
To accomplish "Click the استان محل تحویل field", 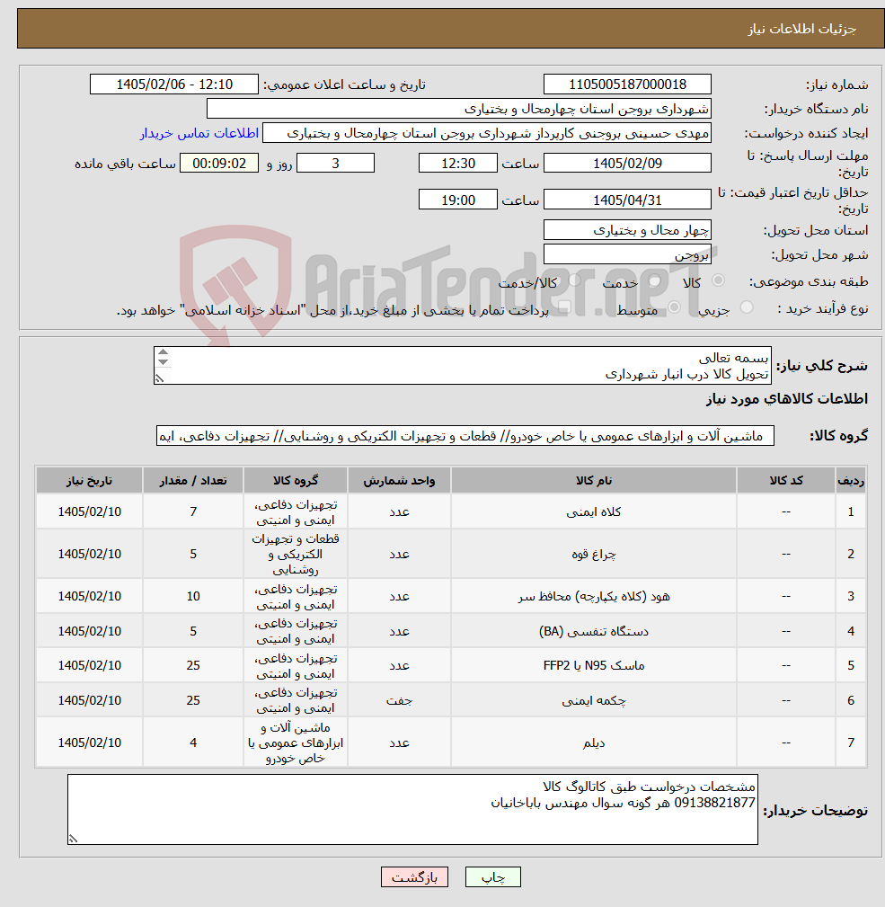I will (627, 230).
